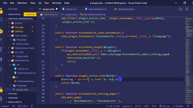The width and height of the screenshot is (193, 108).
Task: Click the lightning bolt icon in status bar
Action: (32, 106)
